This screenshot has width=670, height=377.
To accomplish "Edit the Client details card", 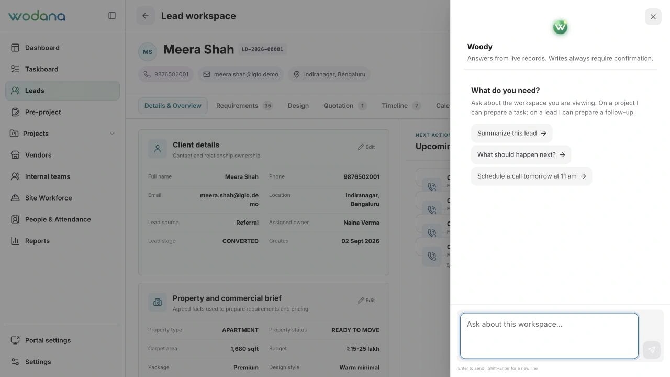I will 366,147.
